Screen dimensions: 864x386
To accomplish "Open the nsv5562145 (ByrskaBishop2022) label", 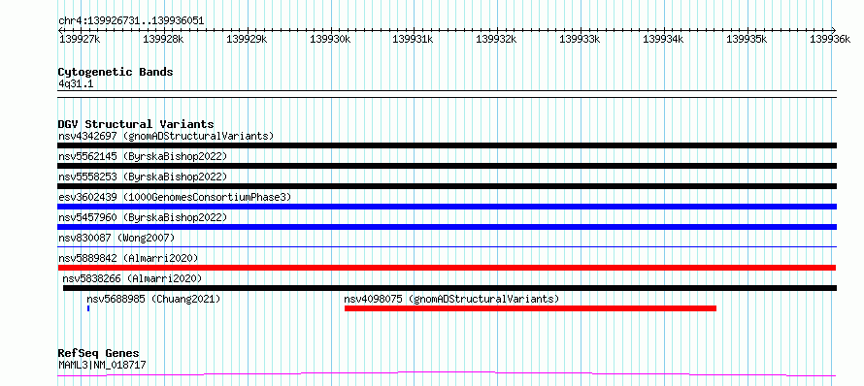I will (143, 156).
